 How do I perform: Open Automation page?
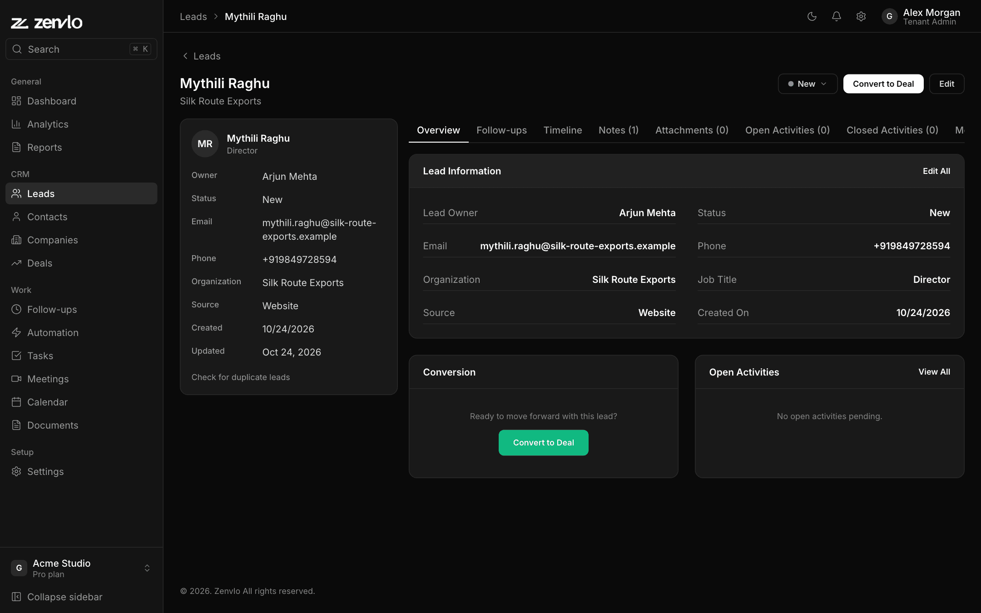tap(81, 332)
